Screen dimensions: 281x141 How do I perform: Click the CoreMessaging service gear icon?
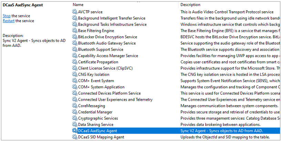point(75,106)
